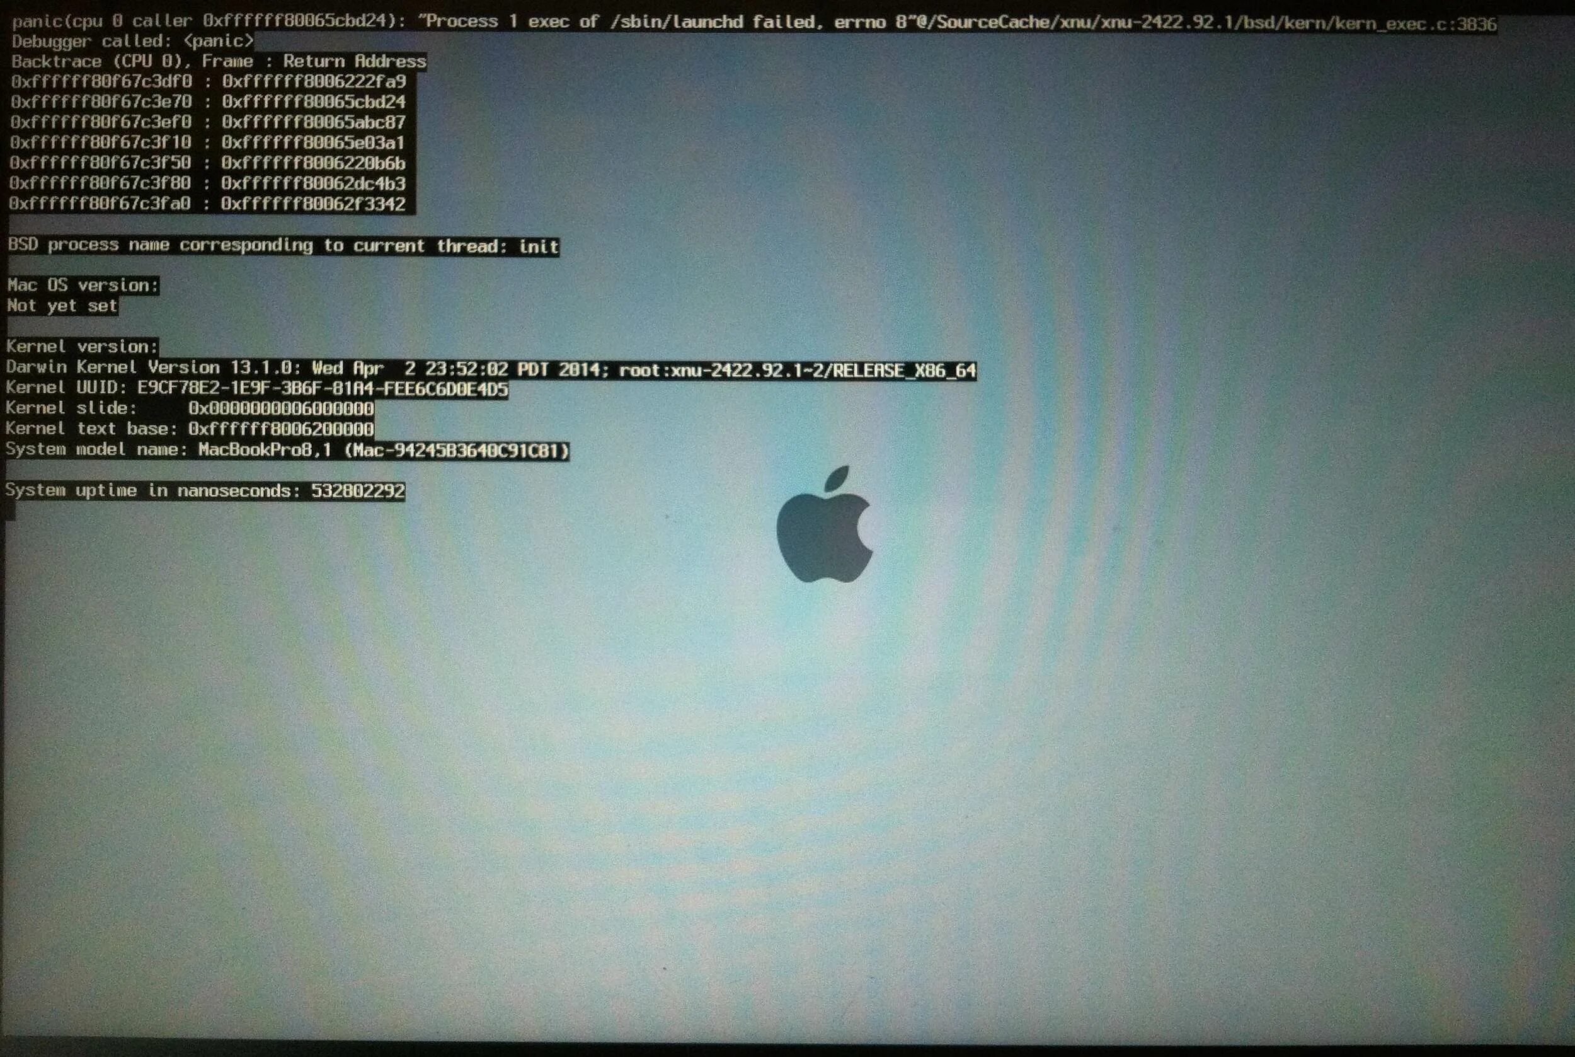This screenshot has width=1575, height=1057.
Task: Click backtrace row 0xffffff80f67c3fa0
Action: coord(207,204)
